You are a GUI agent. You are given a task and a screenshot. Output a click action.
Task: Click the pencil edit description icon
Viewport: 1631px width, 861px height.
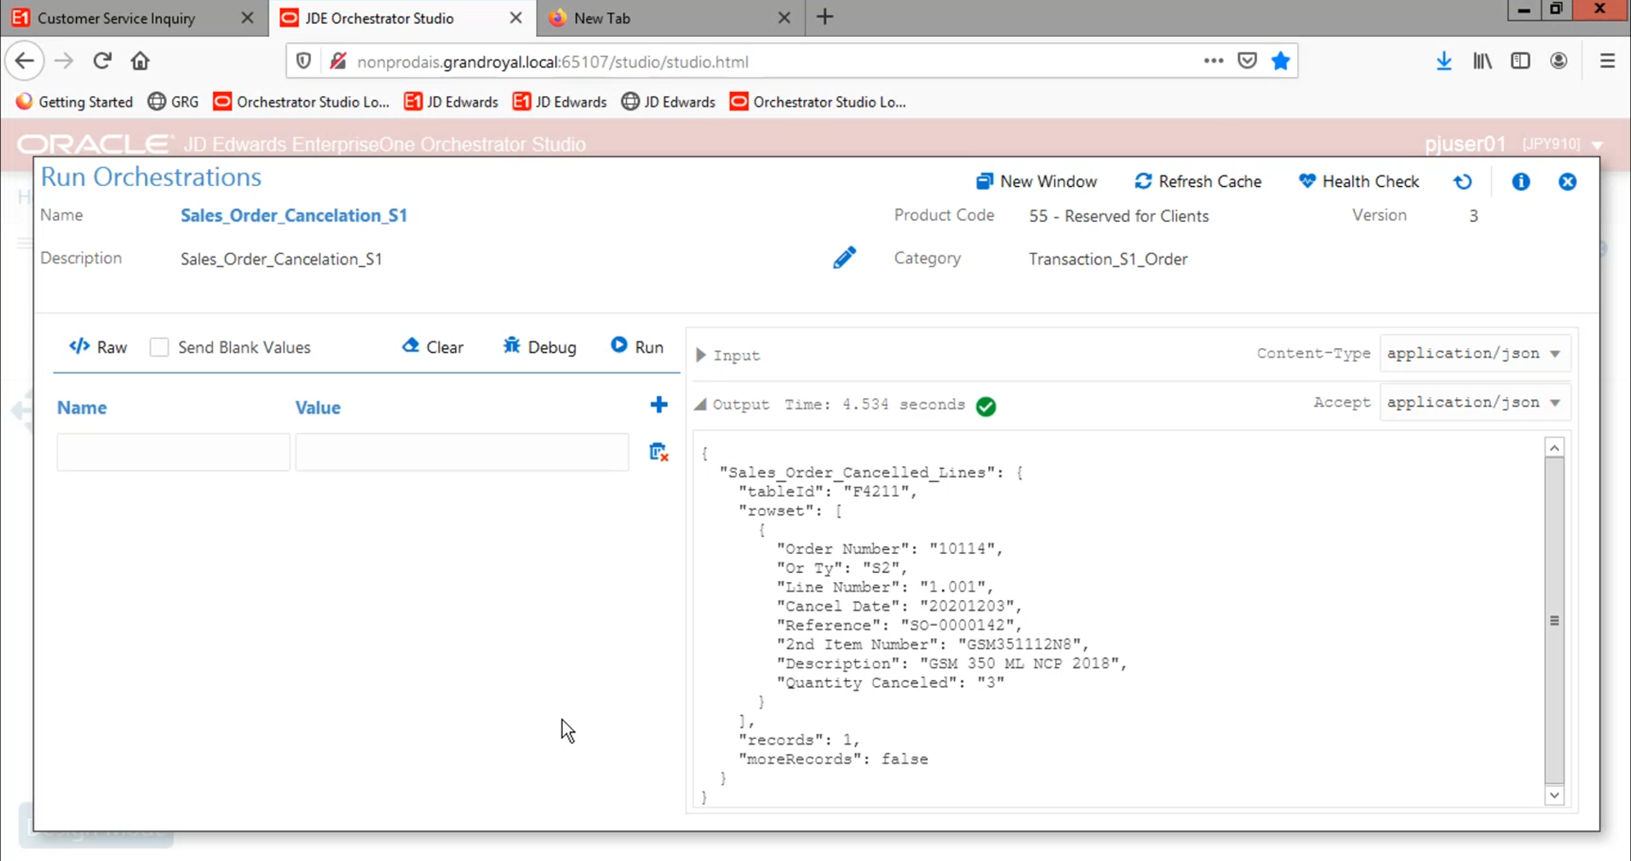(x=844, y=258)
